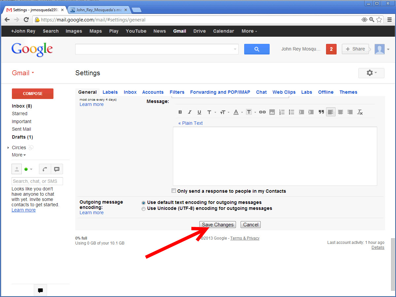Click into the message body text area

pos(275,156)
